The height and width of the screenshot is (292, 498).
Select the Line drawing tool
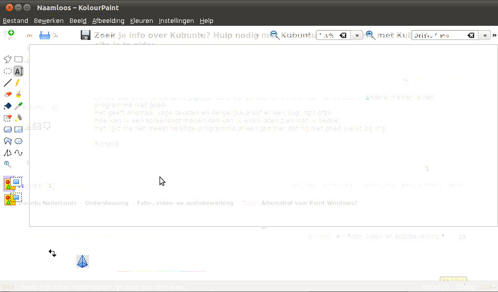click(8, 83)
